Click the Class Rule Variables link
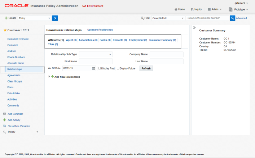This screenshot has width=255, height=158. pos(19,126)
